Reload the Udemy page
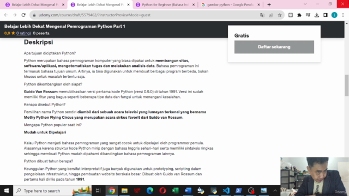The height and width of the screenshot is (196, 349). [x=23, y=15]
